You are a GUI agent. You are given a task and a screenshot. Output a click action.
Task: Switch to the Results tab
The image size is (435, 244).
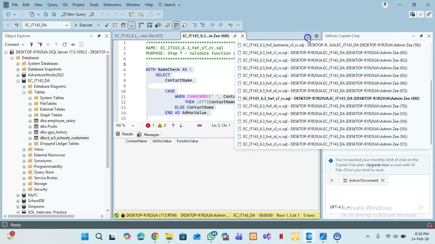point(124,135)
